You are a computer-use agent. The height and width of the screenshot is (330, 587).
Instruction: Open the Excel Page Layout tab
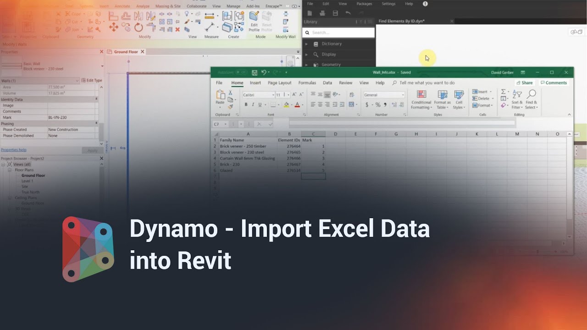click(279, 83)
